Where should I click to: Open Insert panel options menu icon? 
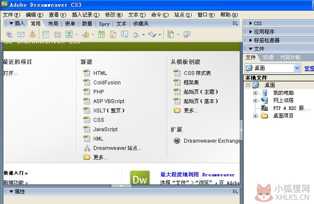(235, 23)
